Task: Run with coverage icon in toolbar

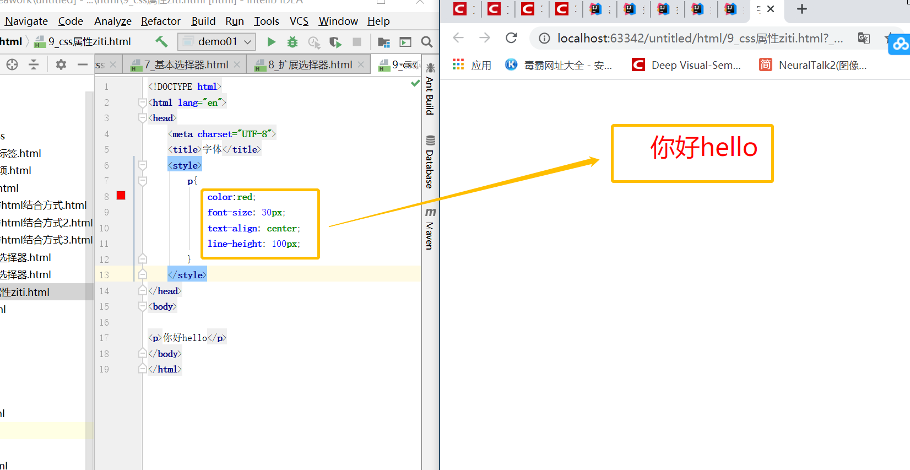Action: (335, 42)
